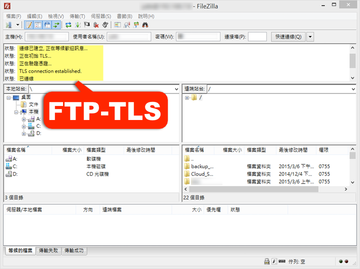Sort local files by 檔案大小 column
360x269 pixels.
68,150
